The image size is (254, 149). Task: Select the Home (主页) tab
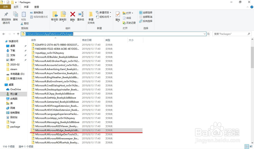click(16, 7)
